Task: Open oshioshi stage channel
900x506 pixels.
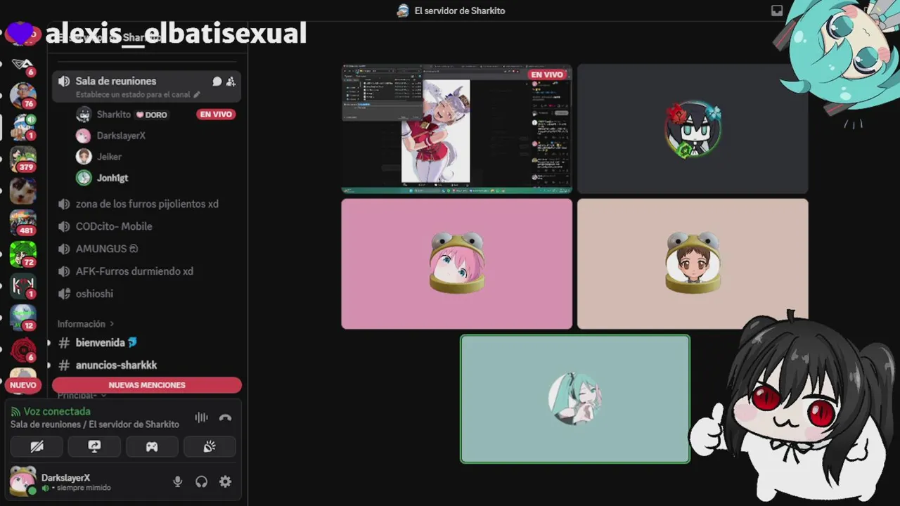Action: pos(146,294)
